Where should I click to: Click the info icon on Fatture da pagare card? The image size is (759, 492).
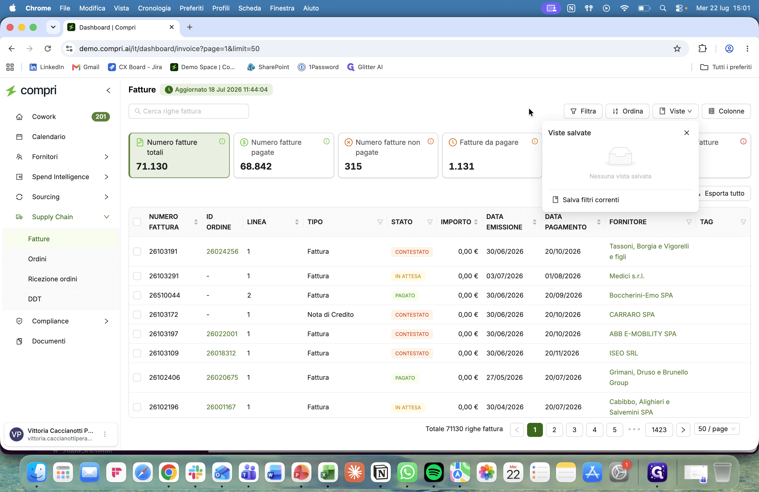(x=535, y=142)
